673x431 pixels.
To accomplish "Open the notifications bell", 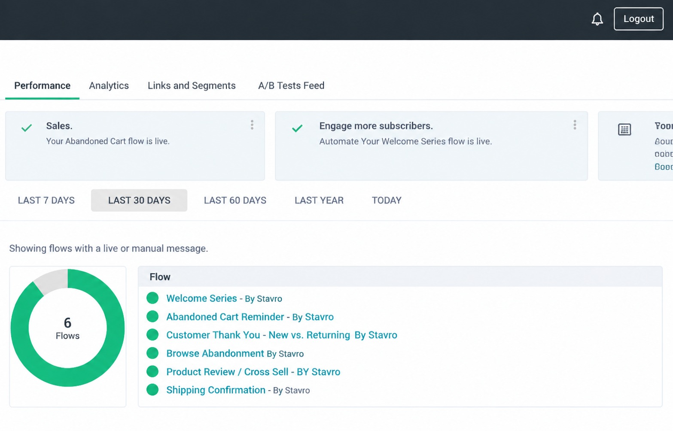I will tap(597, 19).
